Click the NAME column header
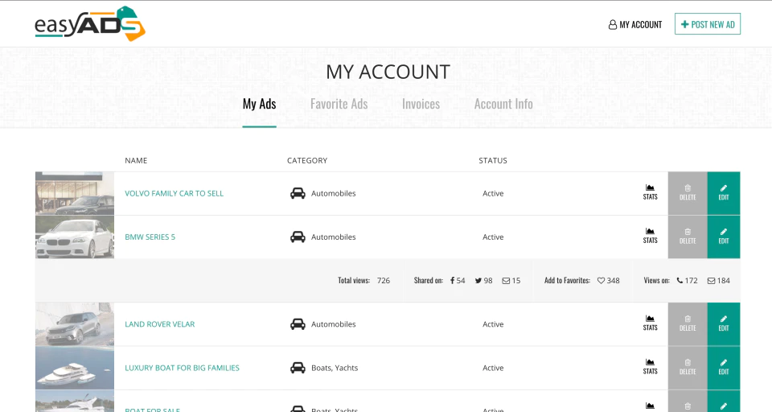This screenshot has height=412, width=772. pos(136,161)
